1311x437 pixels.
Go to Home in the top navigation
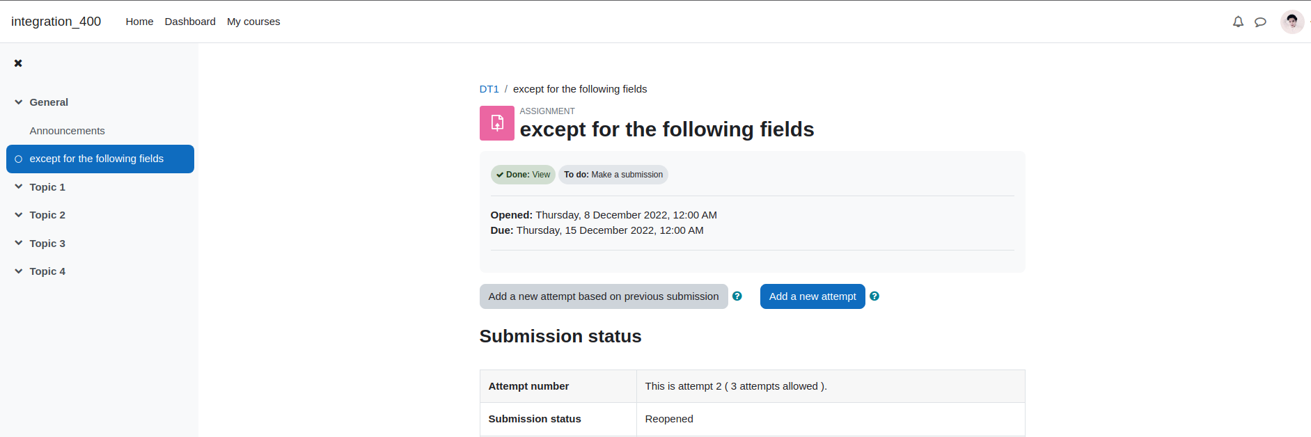point(139,22)
